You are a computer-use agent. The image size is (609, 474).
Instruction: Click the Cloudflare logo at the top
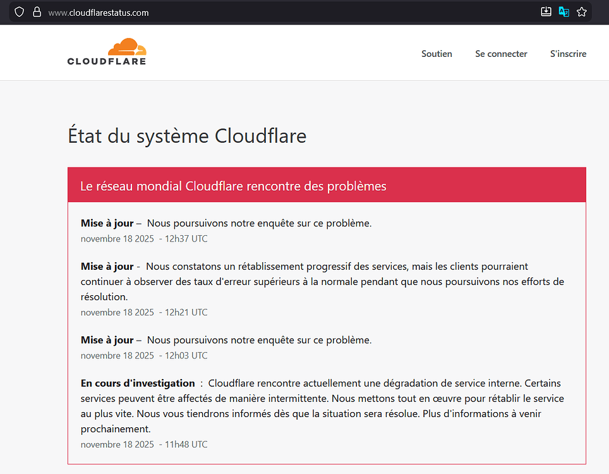[106, 52]
